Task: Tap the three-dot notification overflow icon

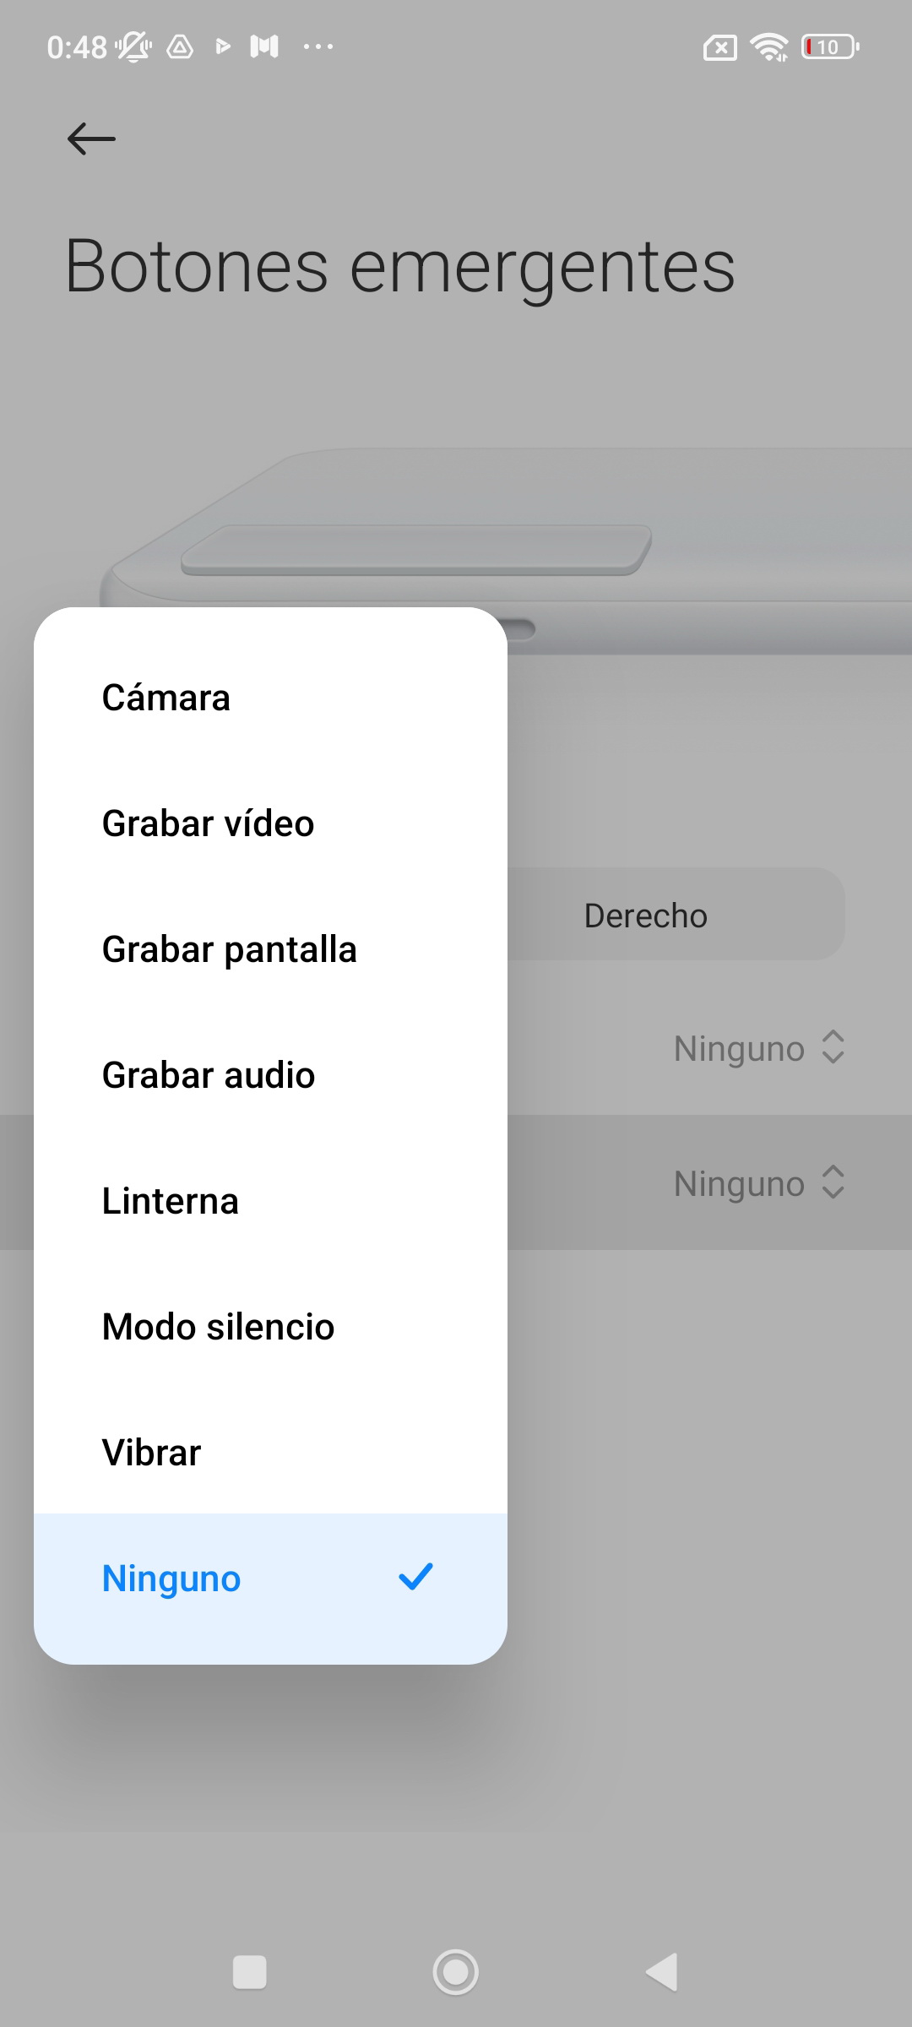Action: tap(318, 46)
